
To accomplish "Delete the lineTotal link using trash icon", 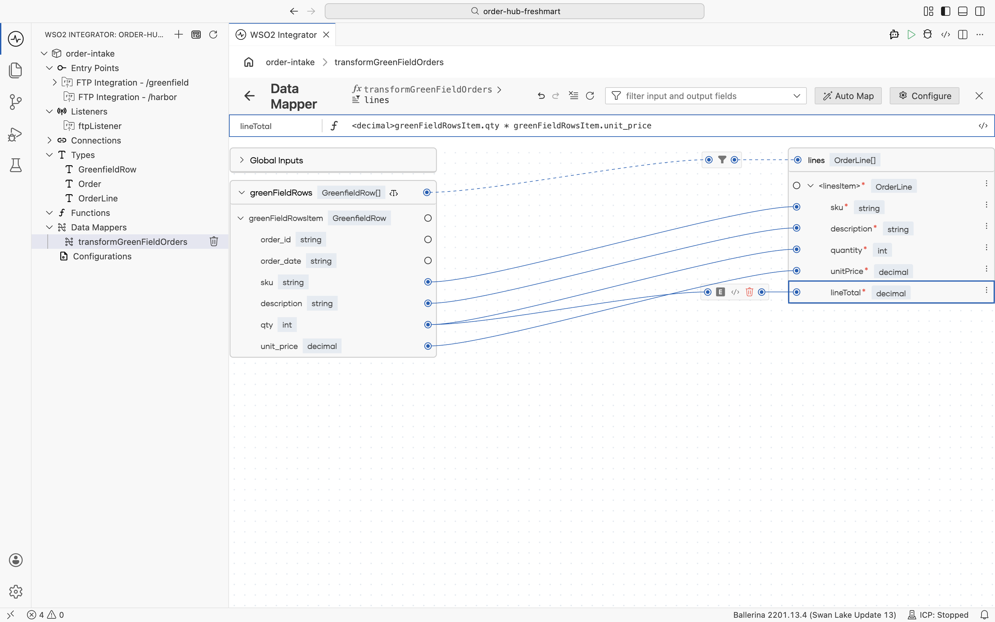I will point(749,292).
